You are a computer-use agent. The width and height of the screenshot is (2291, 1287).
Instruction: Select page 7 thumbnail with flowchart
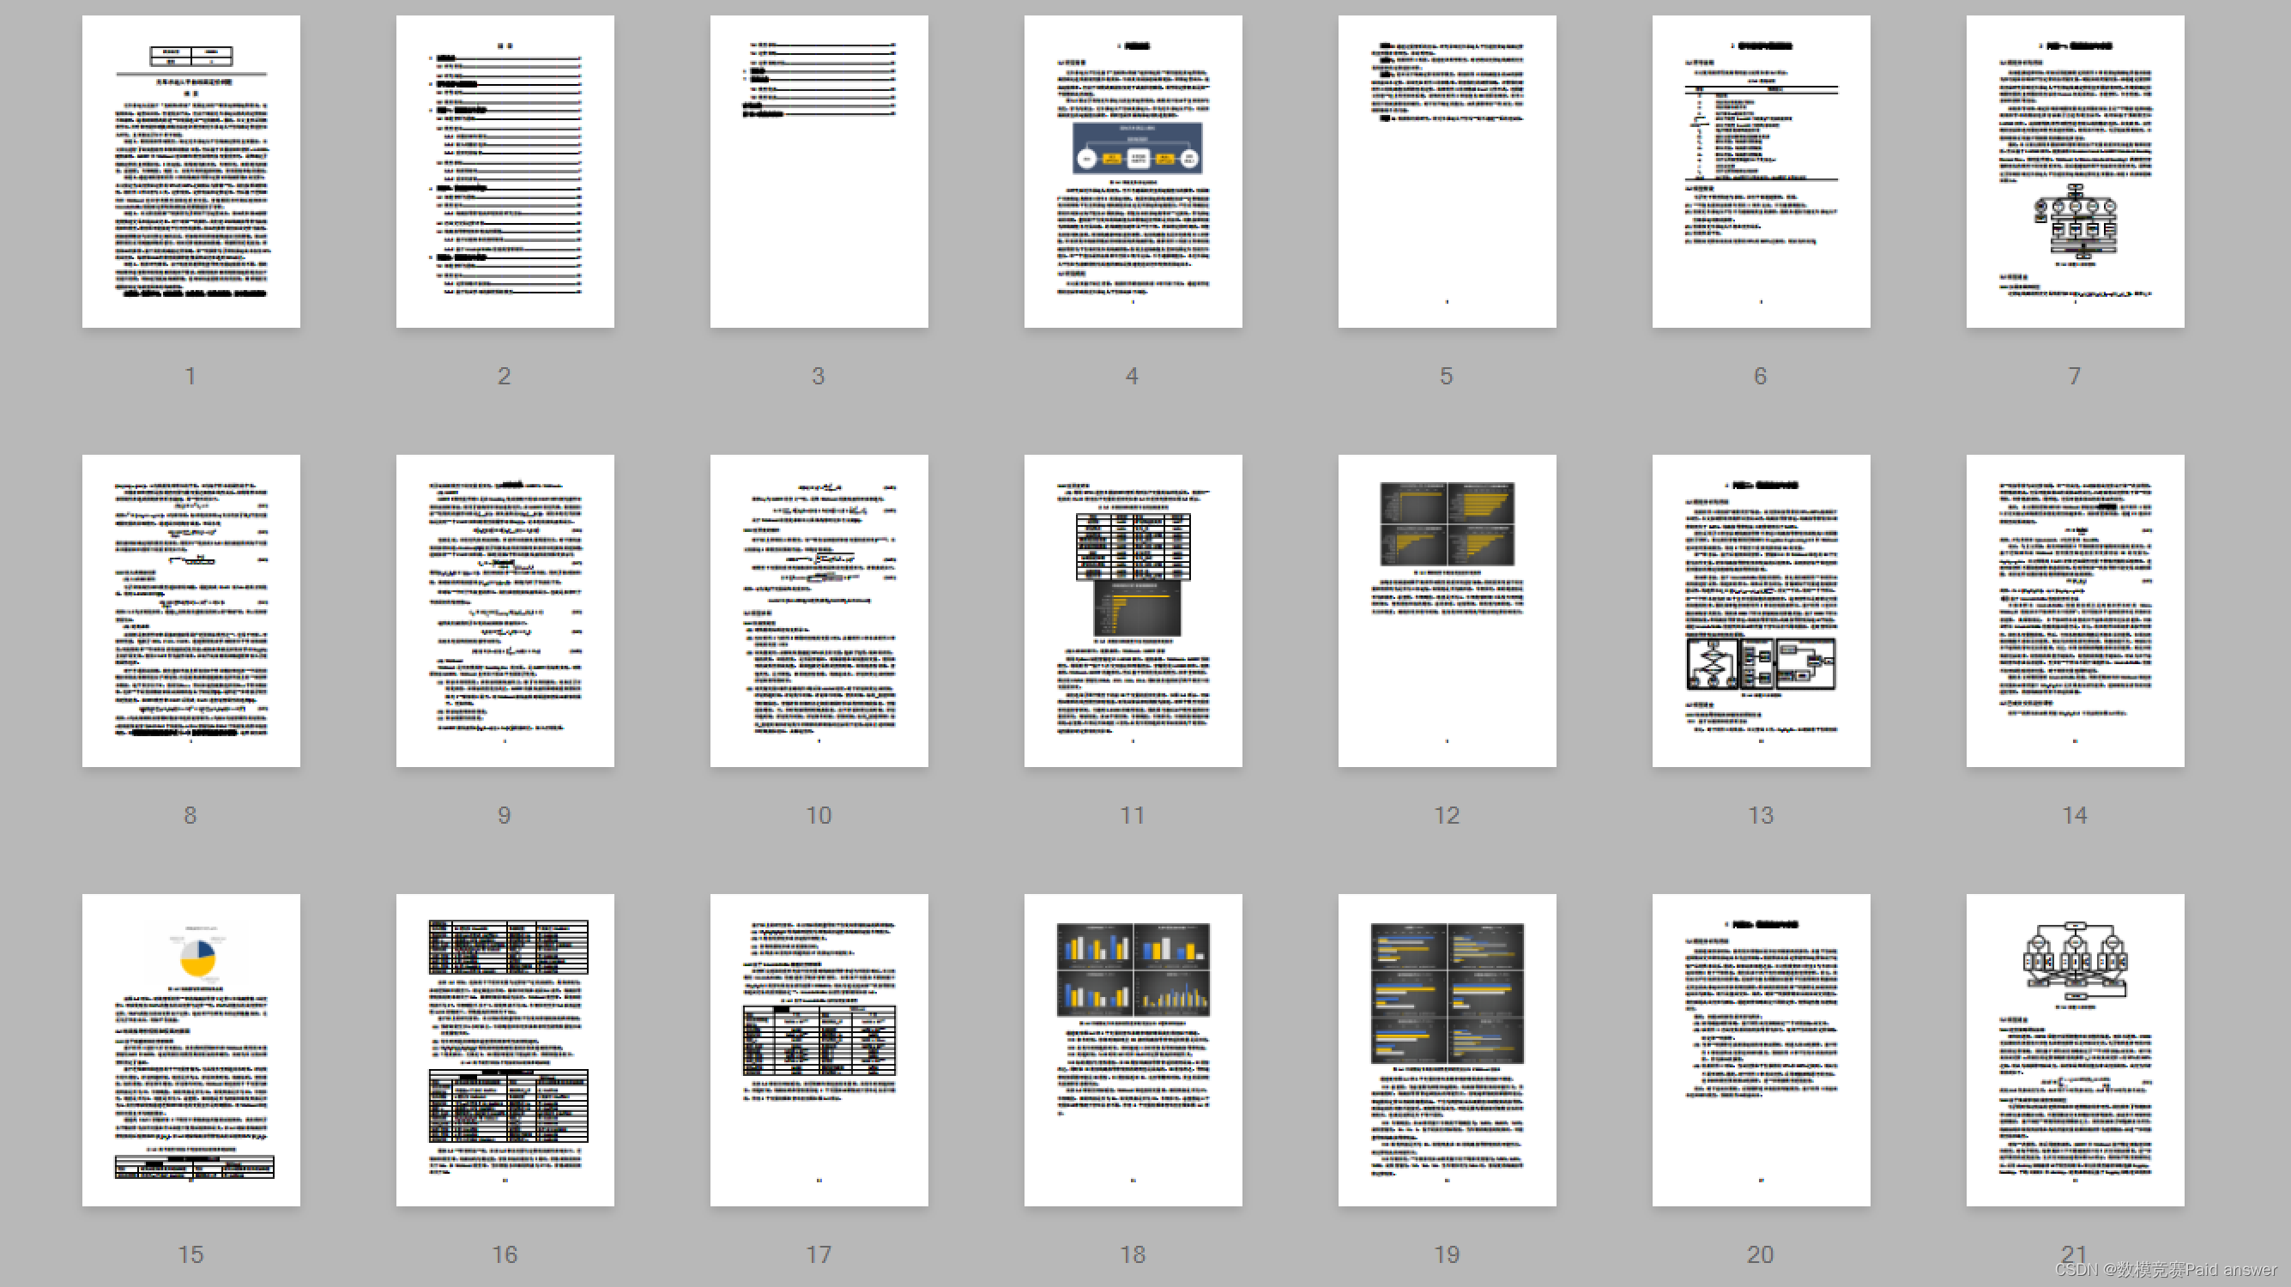pyautogui.click(x=2075, y=172)
